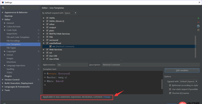Click into the Abbreviation field

click(x=72, y=65)
